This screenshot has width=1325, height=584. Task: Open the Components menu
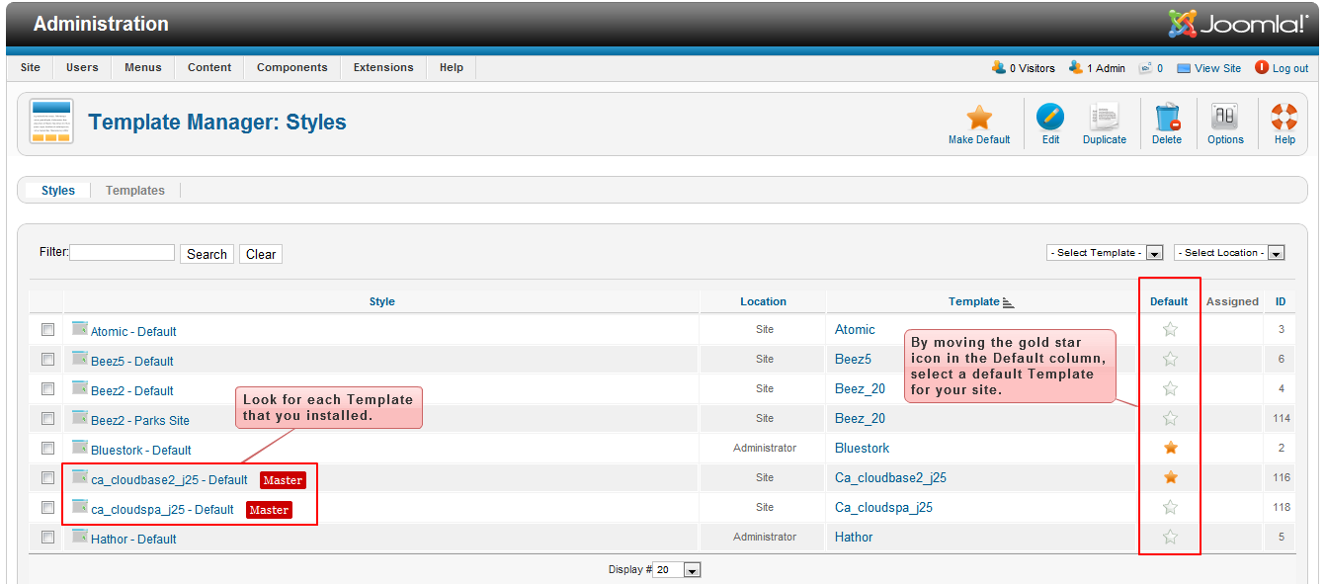pos(292,67)
